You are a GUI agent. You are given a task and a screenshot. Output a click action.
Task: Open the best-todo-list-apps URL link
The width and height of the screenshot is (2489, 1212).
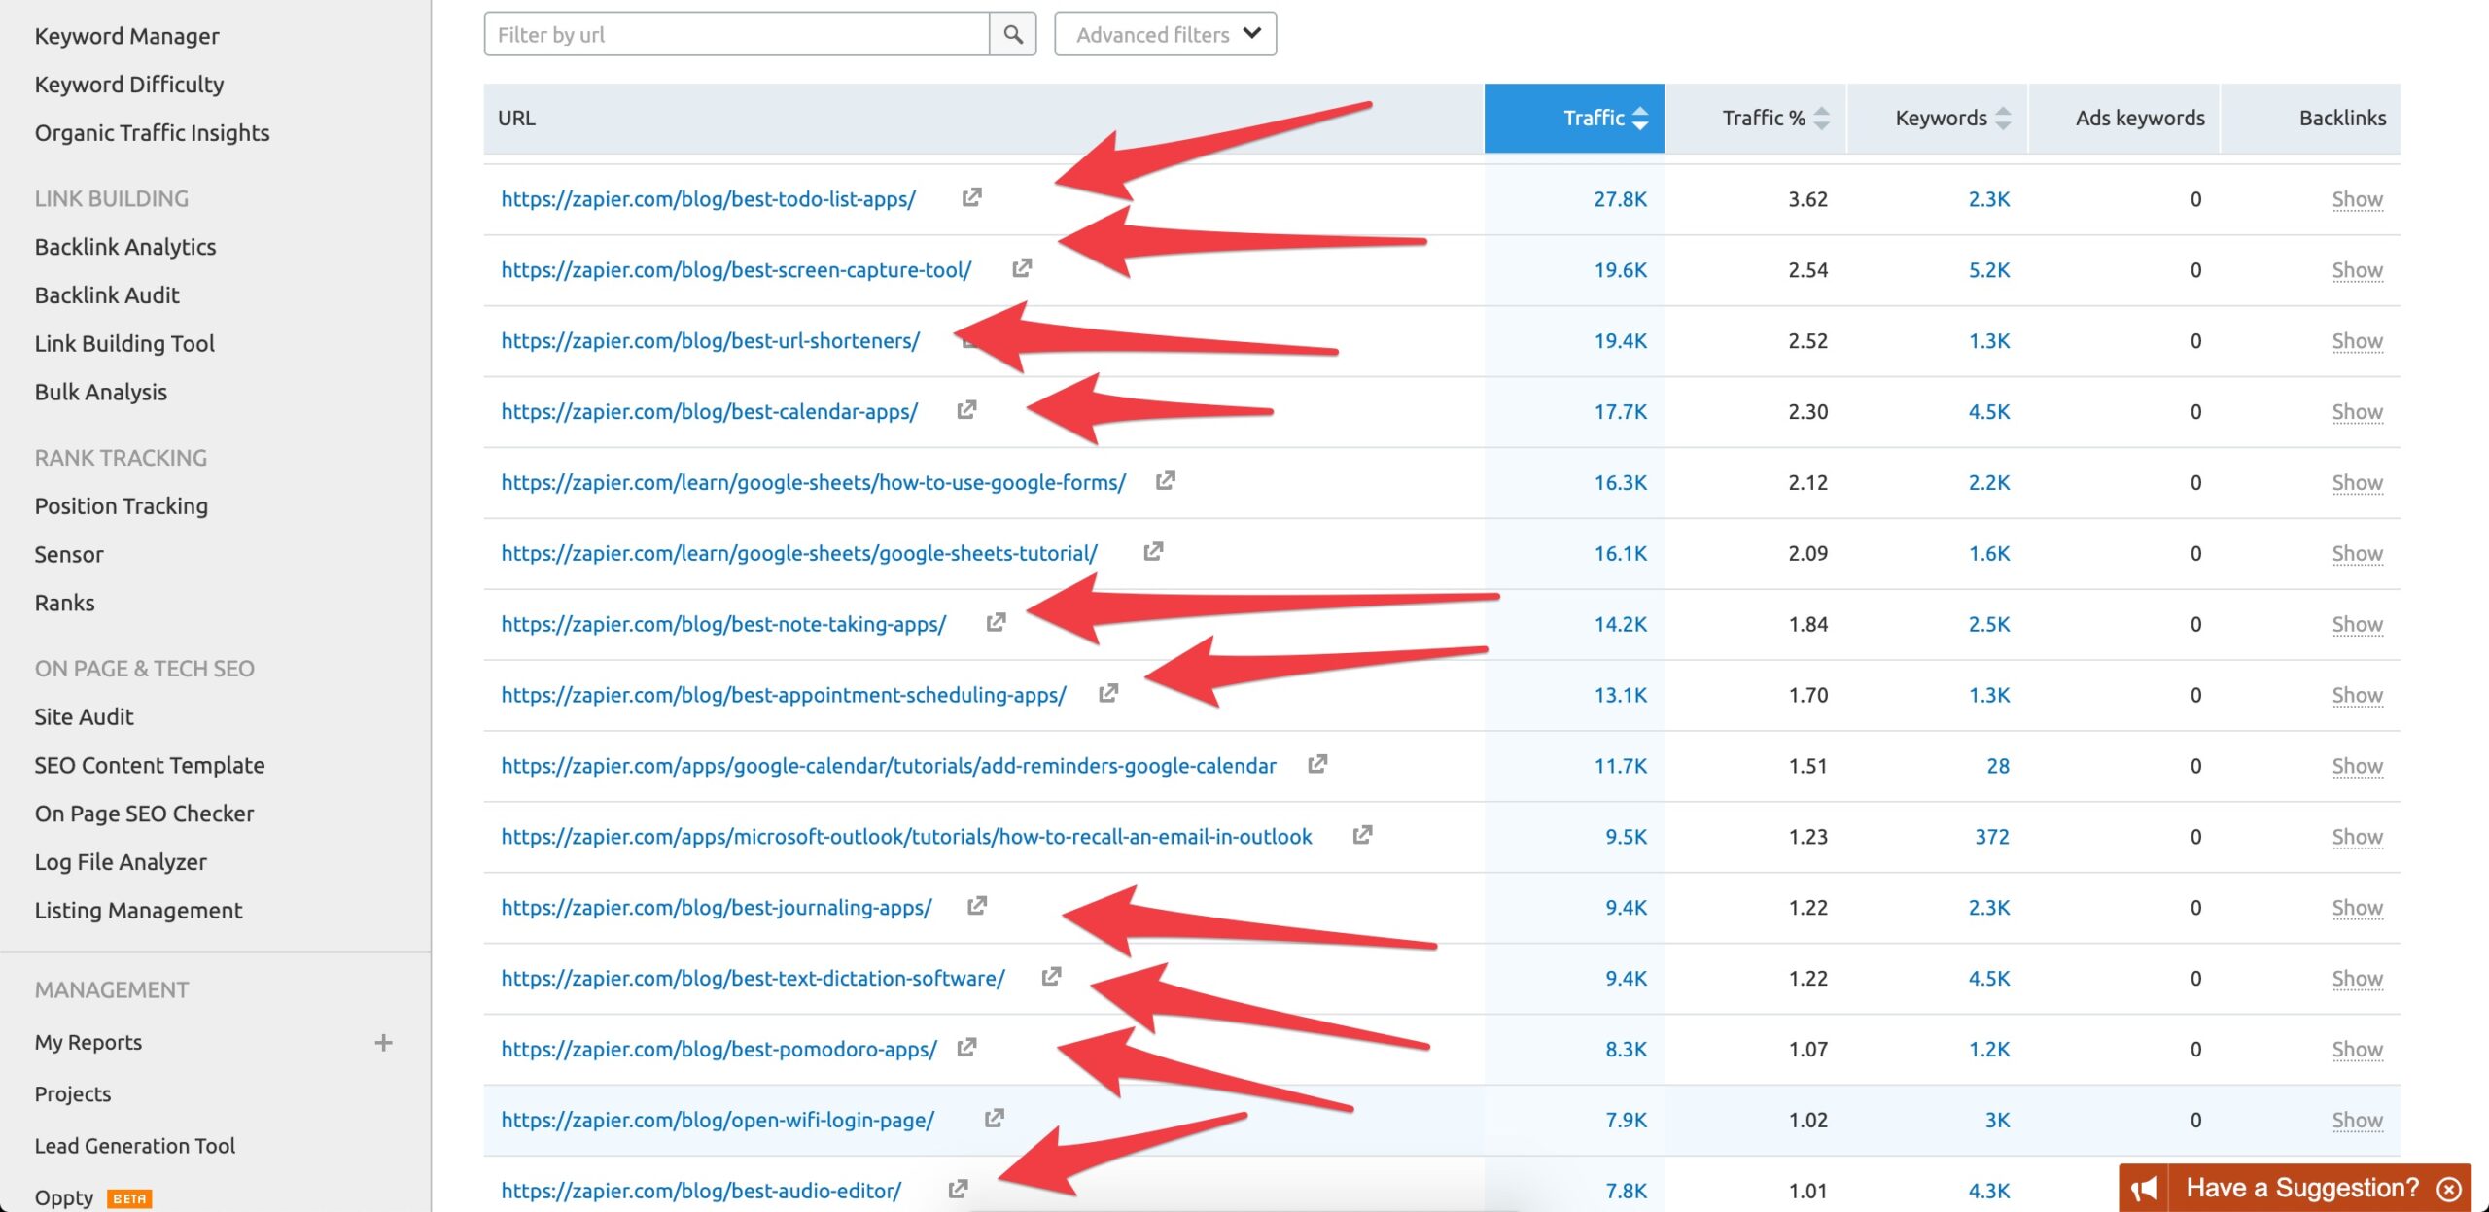click(709, 199)
